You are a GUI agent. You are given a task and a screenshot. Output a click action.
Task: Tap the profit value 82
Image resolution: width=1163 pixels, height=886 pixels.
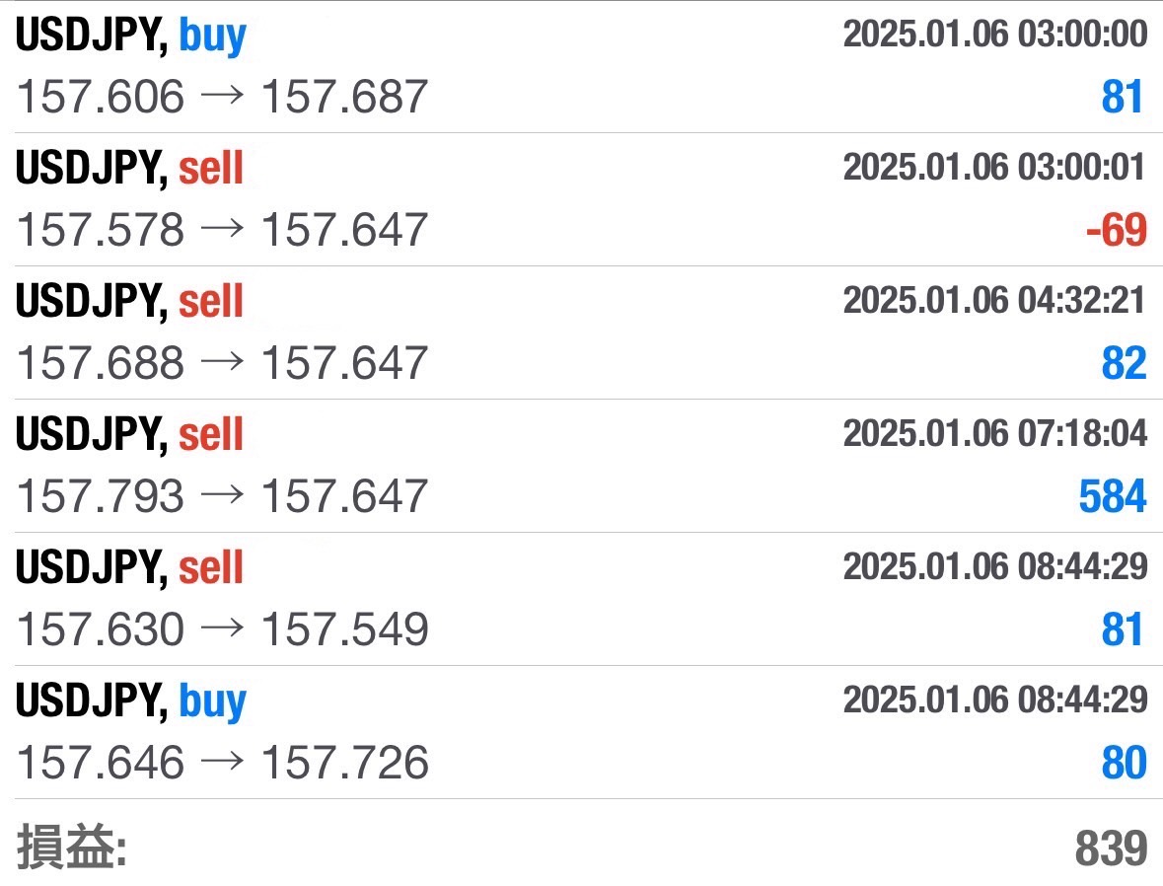tap(1124, 363)
